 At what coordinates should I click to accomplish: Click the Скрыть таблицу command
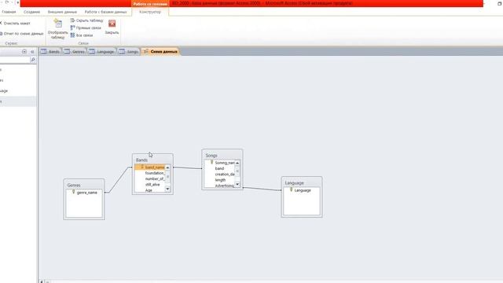86,20
